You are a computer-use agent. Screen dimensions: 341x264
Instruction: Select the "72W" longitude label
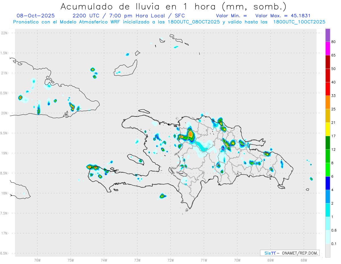[x=170, y=260]
